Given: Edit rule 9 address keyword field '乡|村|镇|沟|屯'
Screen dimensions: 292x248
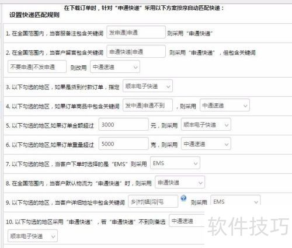Looking at the screenshot, I should tap(153, 201).
